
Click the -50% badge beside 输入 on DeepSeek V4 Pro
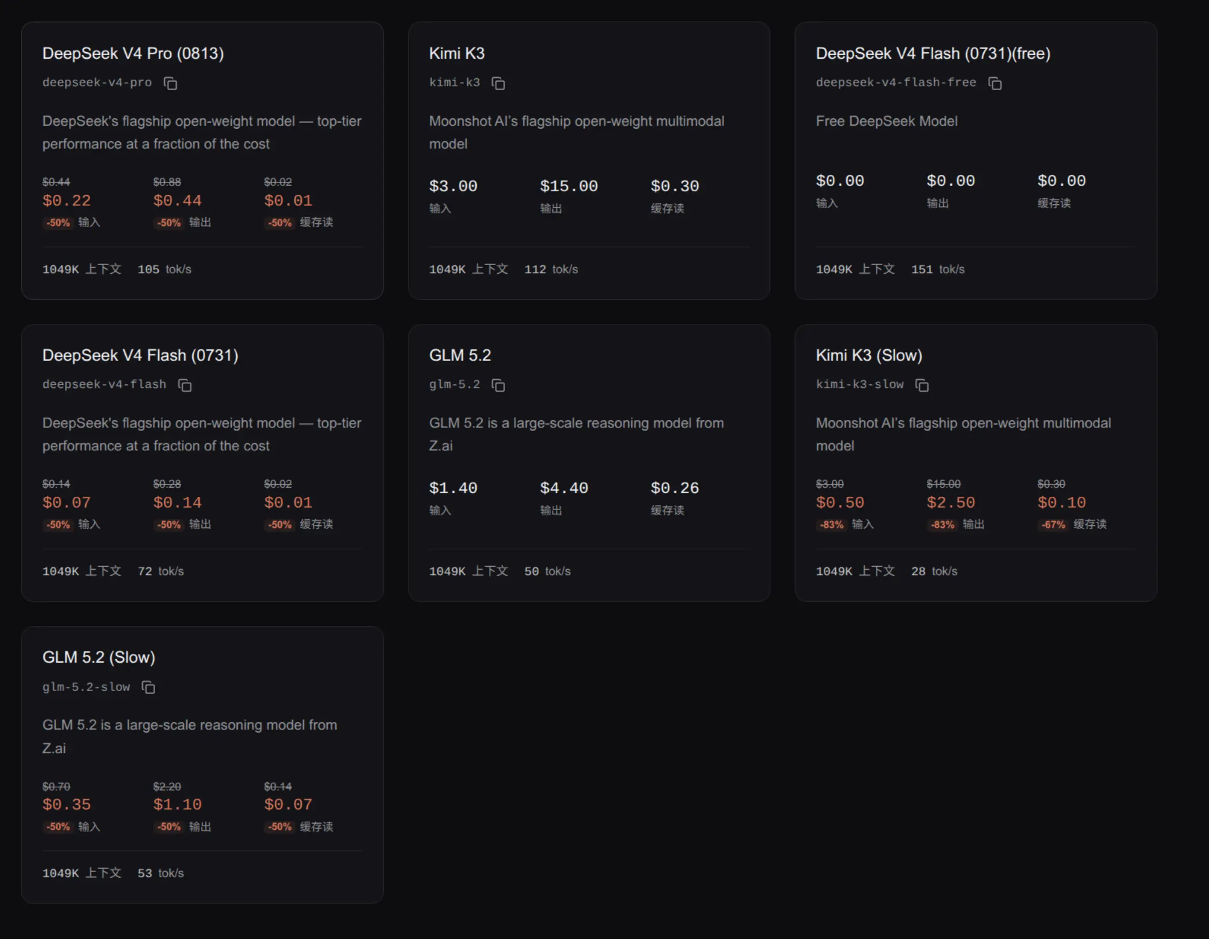(x=58, y=223)
